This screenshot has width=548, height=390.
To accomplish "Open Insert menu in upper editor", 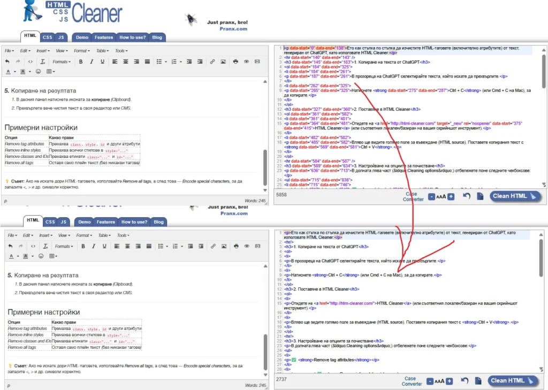I will 42,51.
